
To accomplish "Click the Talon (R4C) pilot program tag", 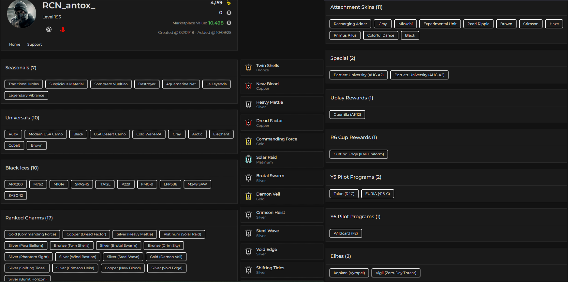I will pos(344,194).
